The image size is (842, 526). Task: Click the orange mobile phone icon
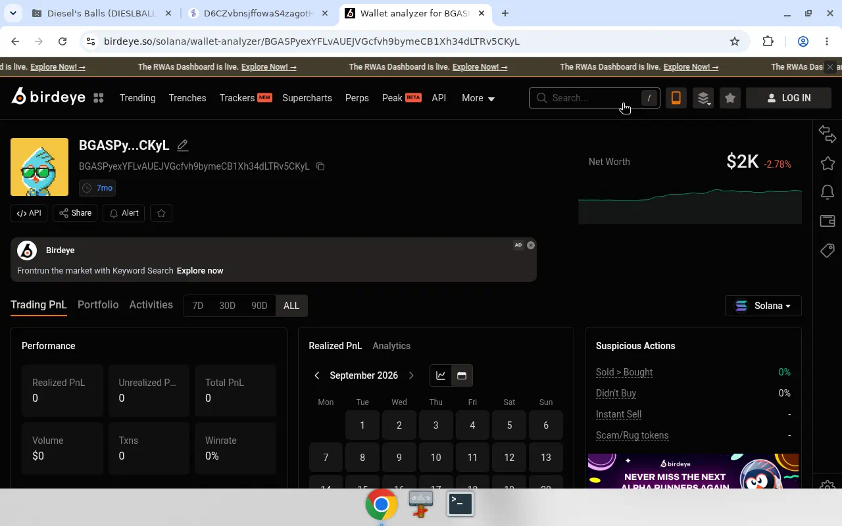[676, 98]
